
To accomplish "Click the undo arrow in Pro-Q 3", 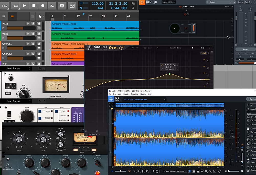I will click(x=133, y=48).
